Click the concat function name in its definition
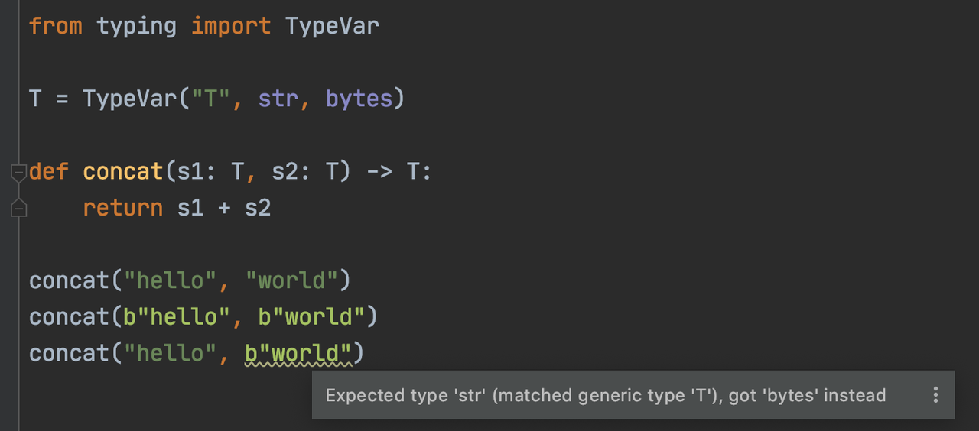 pos(122,171)
